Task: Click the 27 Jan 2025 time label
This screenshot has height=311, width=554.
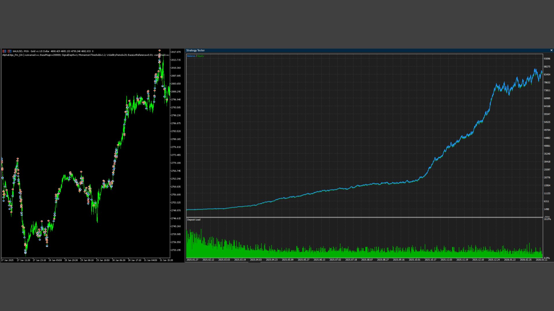Action: [x=8, y=260]
